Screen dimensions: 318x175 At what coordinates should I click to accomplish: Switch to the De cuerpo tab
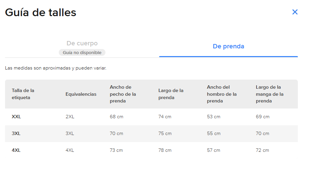82,43
